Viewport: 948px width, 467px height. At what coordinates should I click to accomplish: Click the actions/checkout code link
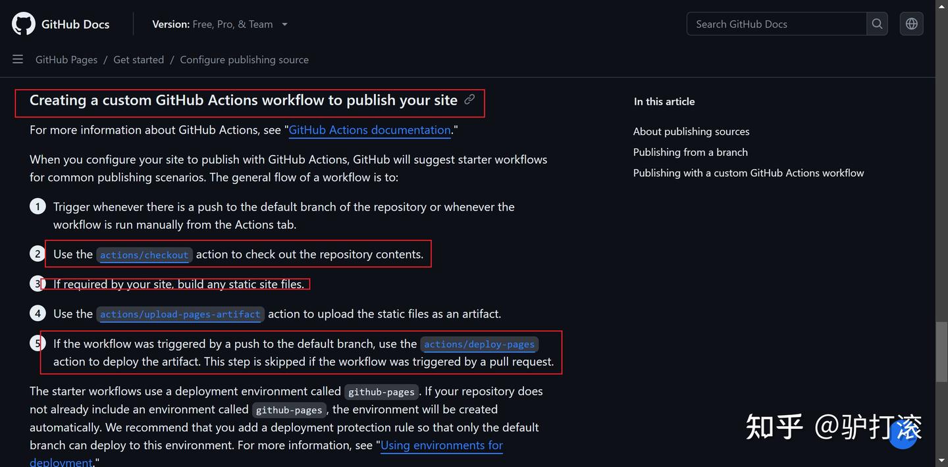pos(144,255)
